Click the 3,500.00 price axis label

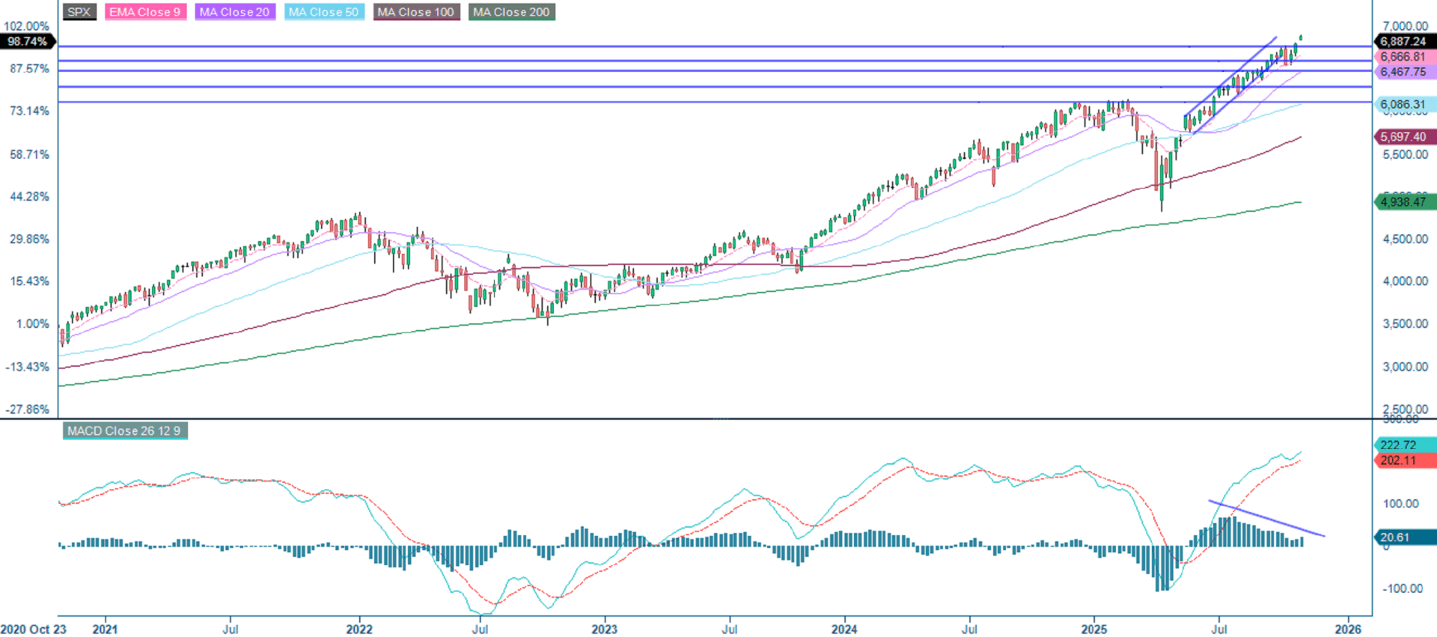tap(1405, 324)
